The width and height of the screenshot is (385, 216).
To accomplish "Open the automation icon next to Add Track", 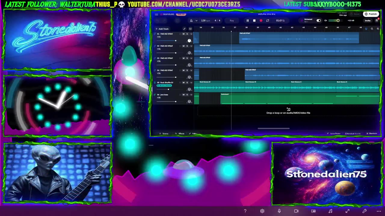I will pyautogui.click(x=184, y=29).
